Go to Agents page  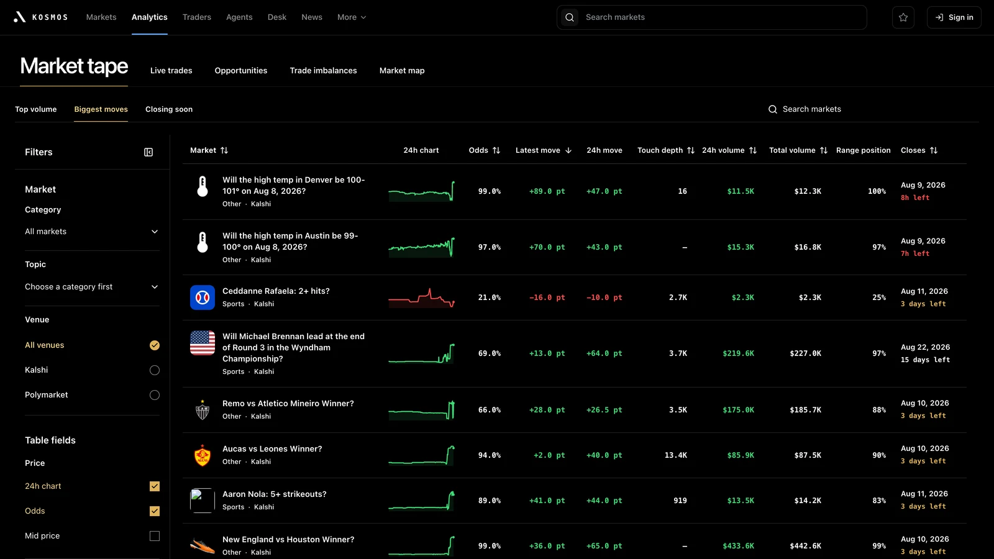[239, 17]
